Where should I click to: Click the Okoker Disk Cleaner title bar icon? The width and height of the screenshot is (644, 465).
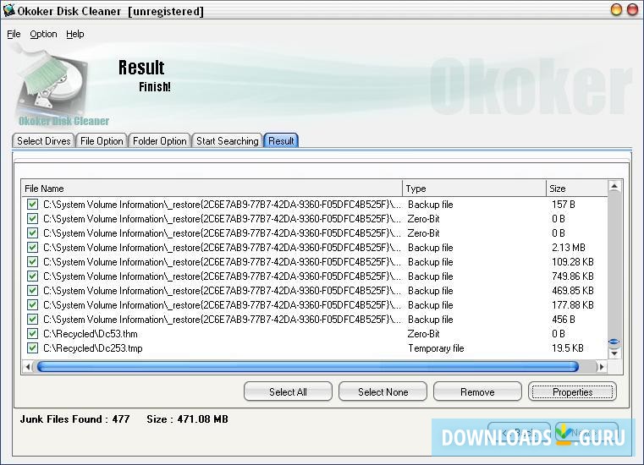[8, 10]
